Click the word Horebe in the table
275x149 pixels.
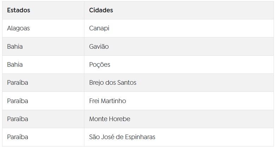pyautogui.click(x=120, y=119)
